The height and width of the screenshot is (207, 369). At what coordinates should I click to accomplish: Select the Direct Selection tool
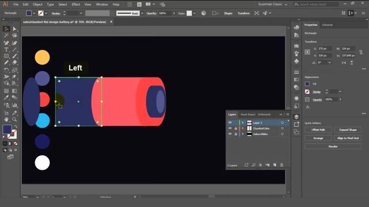[14, 29]
